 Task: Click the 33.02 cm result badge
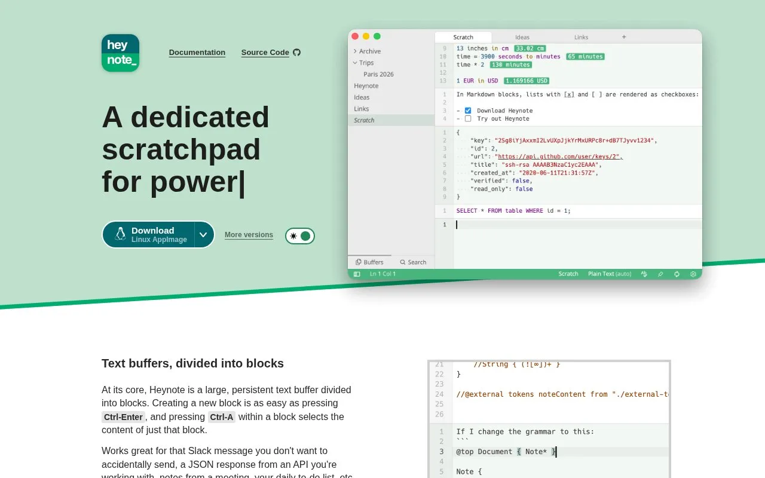point(530,48)
